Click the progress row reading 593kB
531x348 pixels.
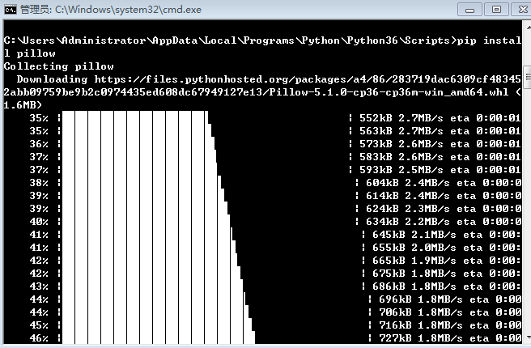click(x=275, y=170)
